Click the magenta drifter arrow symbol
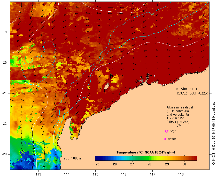 coord(165,139)
